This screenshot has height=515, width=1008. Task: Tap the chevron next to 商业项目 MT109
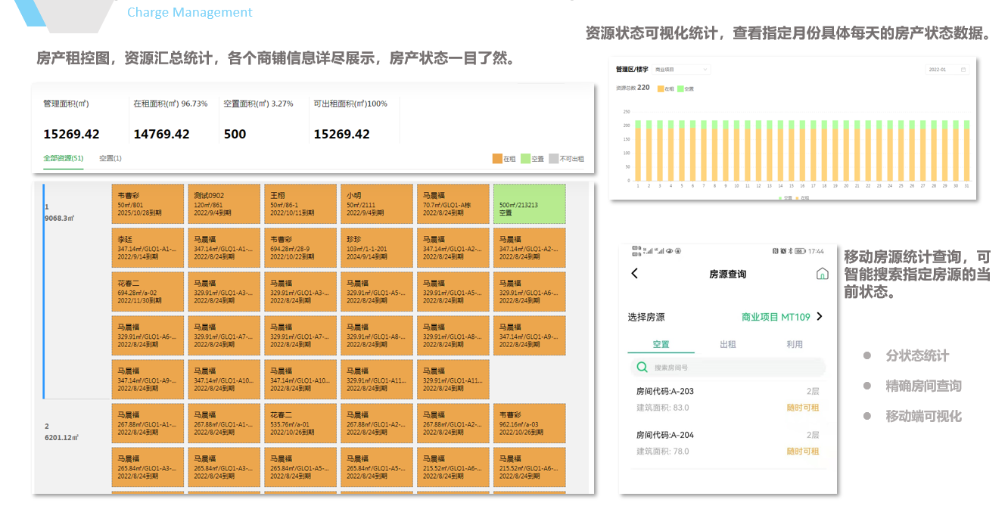(x=820, y=317)
